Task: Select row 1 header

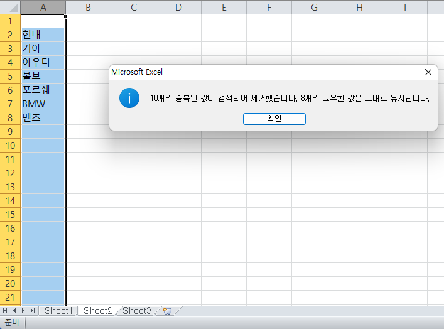Action: 10,21
